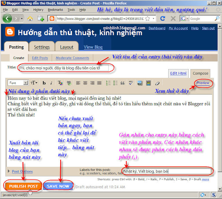The height and width of the screenshot is (199, 222).
Task: Click the Blogger logo icon
Action: (10, 32)
